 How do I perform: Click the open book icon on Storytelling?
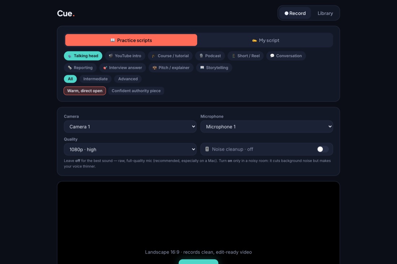tap(202, 68)
